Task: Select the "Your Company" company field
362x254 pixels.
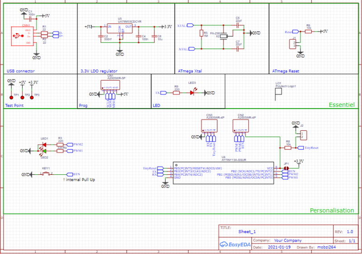Action: (287, 240)
